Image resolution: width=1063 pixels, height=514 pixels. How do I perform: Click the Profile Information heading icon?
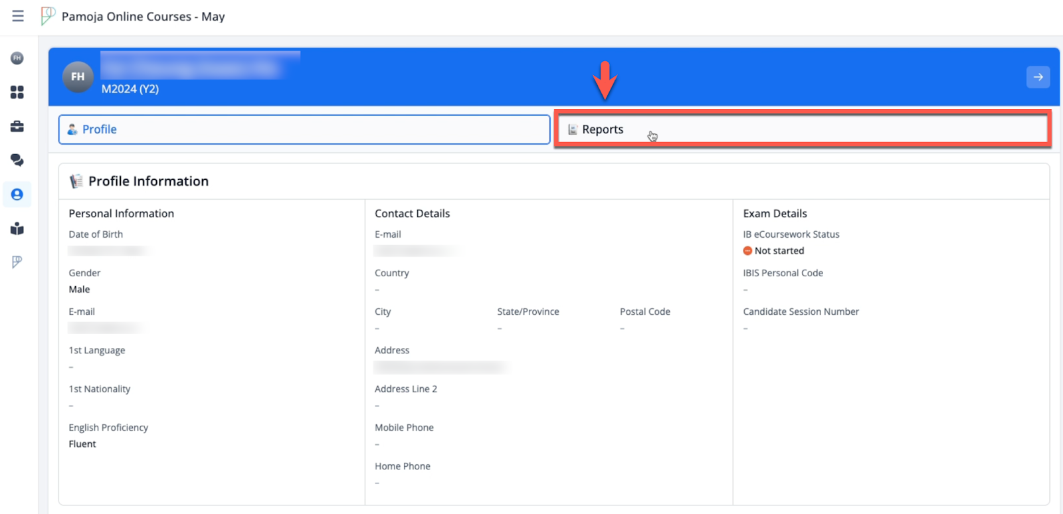click(76, 181)
